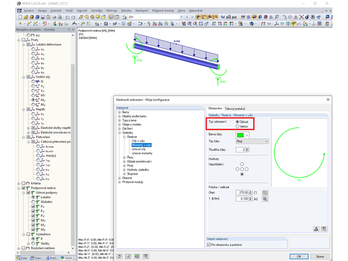Select the My internal force radio button
Image resolution: width=348 pixels, height=261 pixels.
pos(33,100)
